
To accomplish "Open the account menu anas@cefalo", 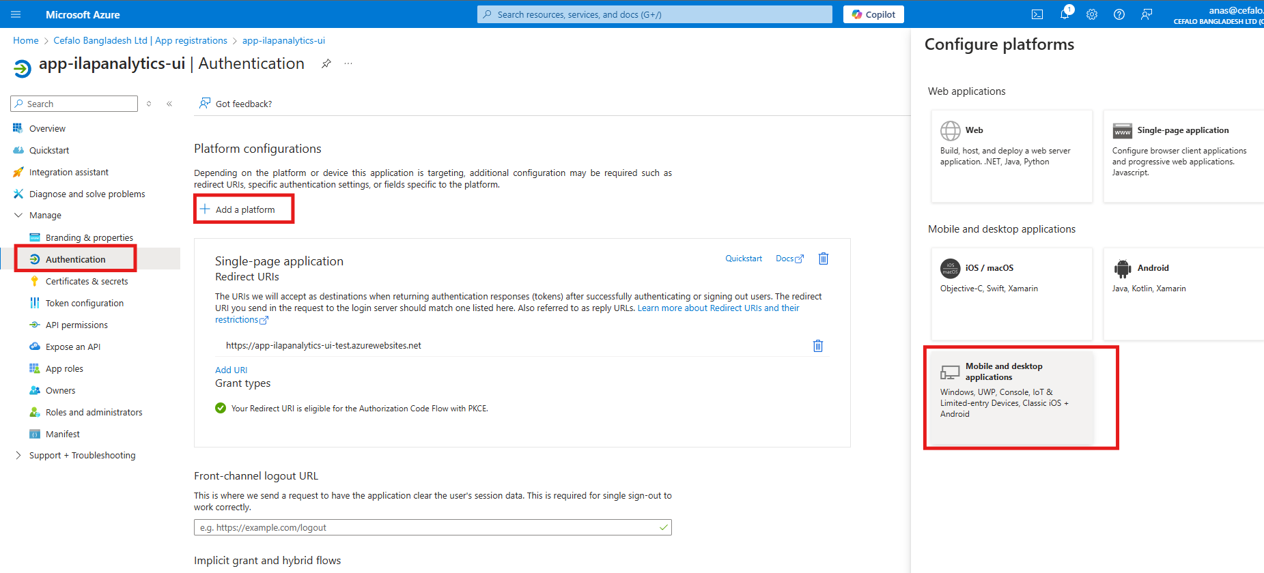I will click(x=1218, y=14).
